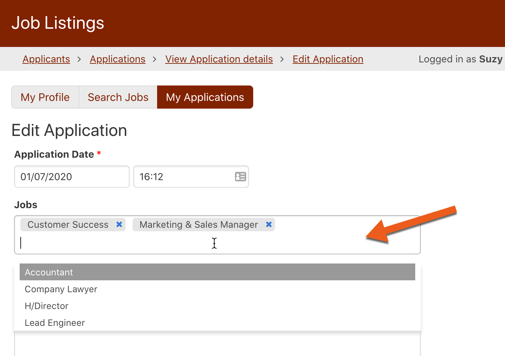Click into the Jobs search input
Image resolution: width=505 pixels, height=356 pixels.
pyautogui.click(x=140, y=243)
